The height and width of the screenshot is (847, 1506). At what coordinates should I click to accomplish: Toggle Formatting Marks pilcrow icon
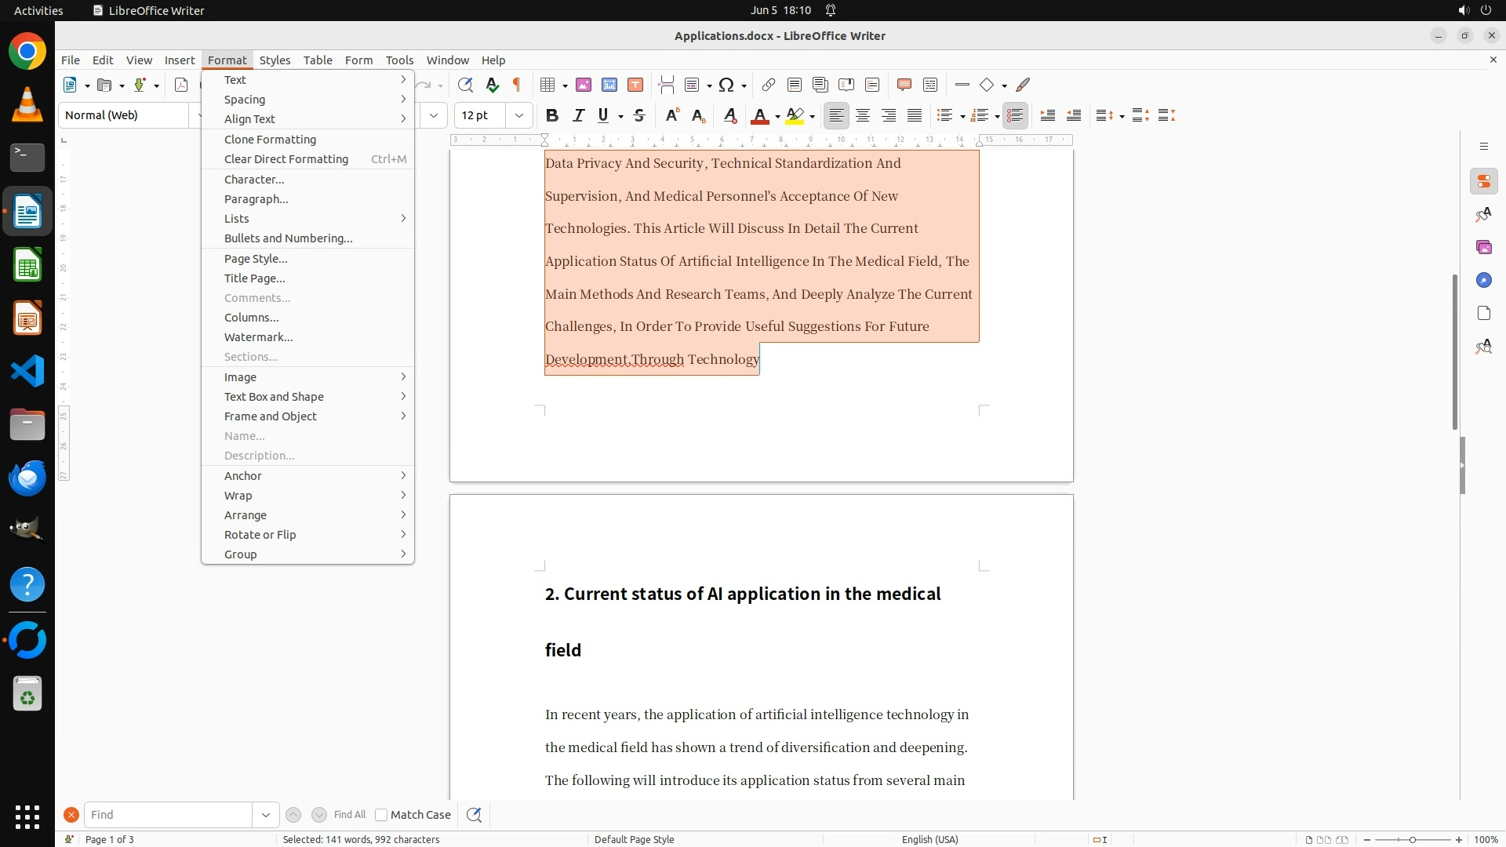coord(517,85)
